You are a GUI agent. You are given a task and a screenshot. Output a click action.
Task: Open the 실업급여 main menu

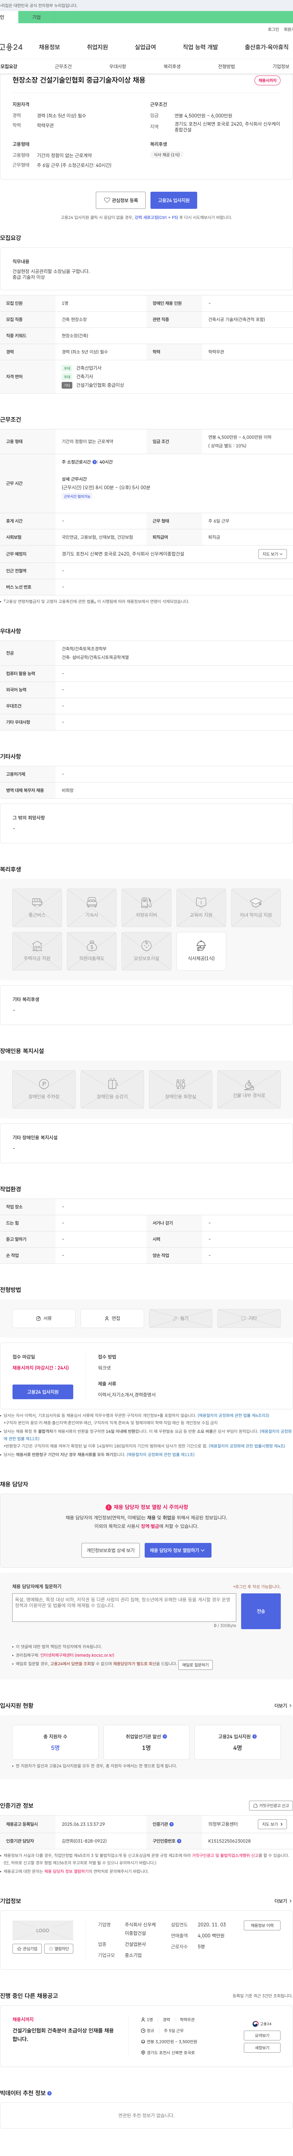[x=145, y=47]
